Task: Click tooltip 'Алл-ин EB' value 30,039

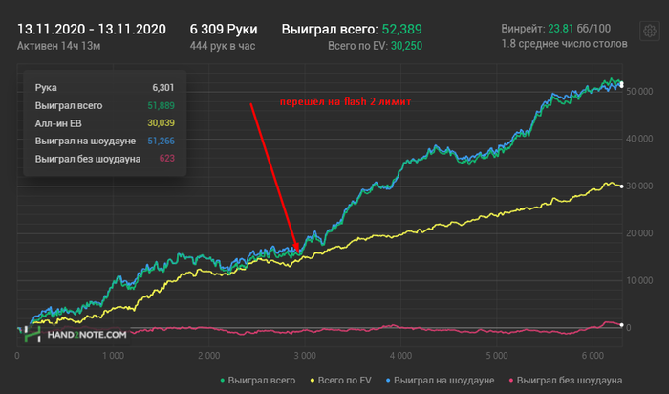Action: tap(161, 123)
